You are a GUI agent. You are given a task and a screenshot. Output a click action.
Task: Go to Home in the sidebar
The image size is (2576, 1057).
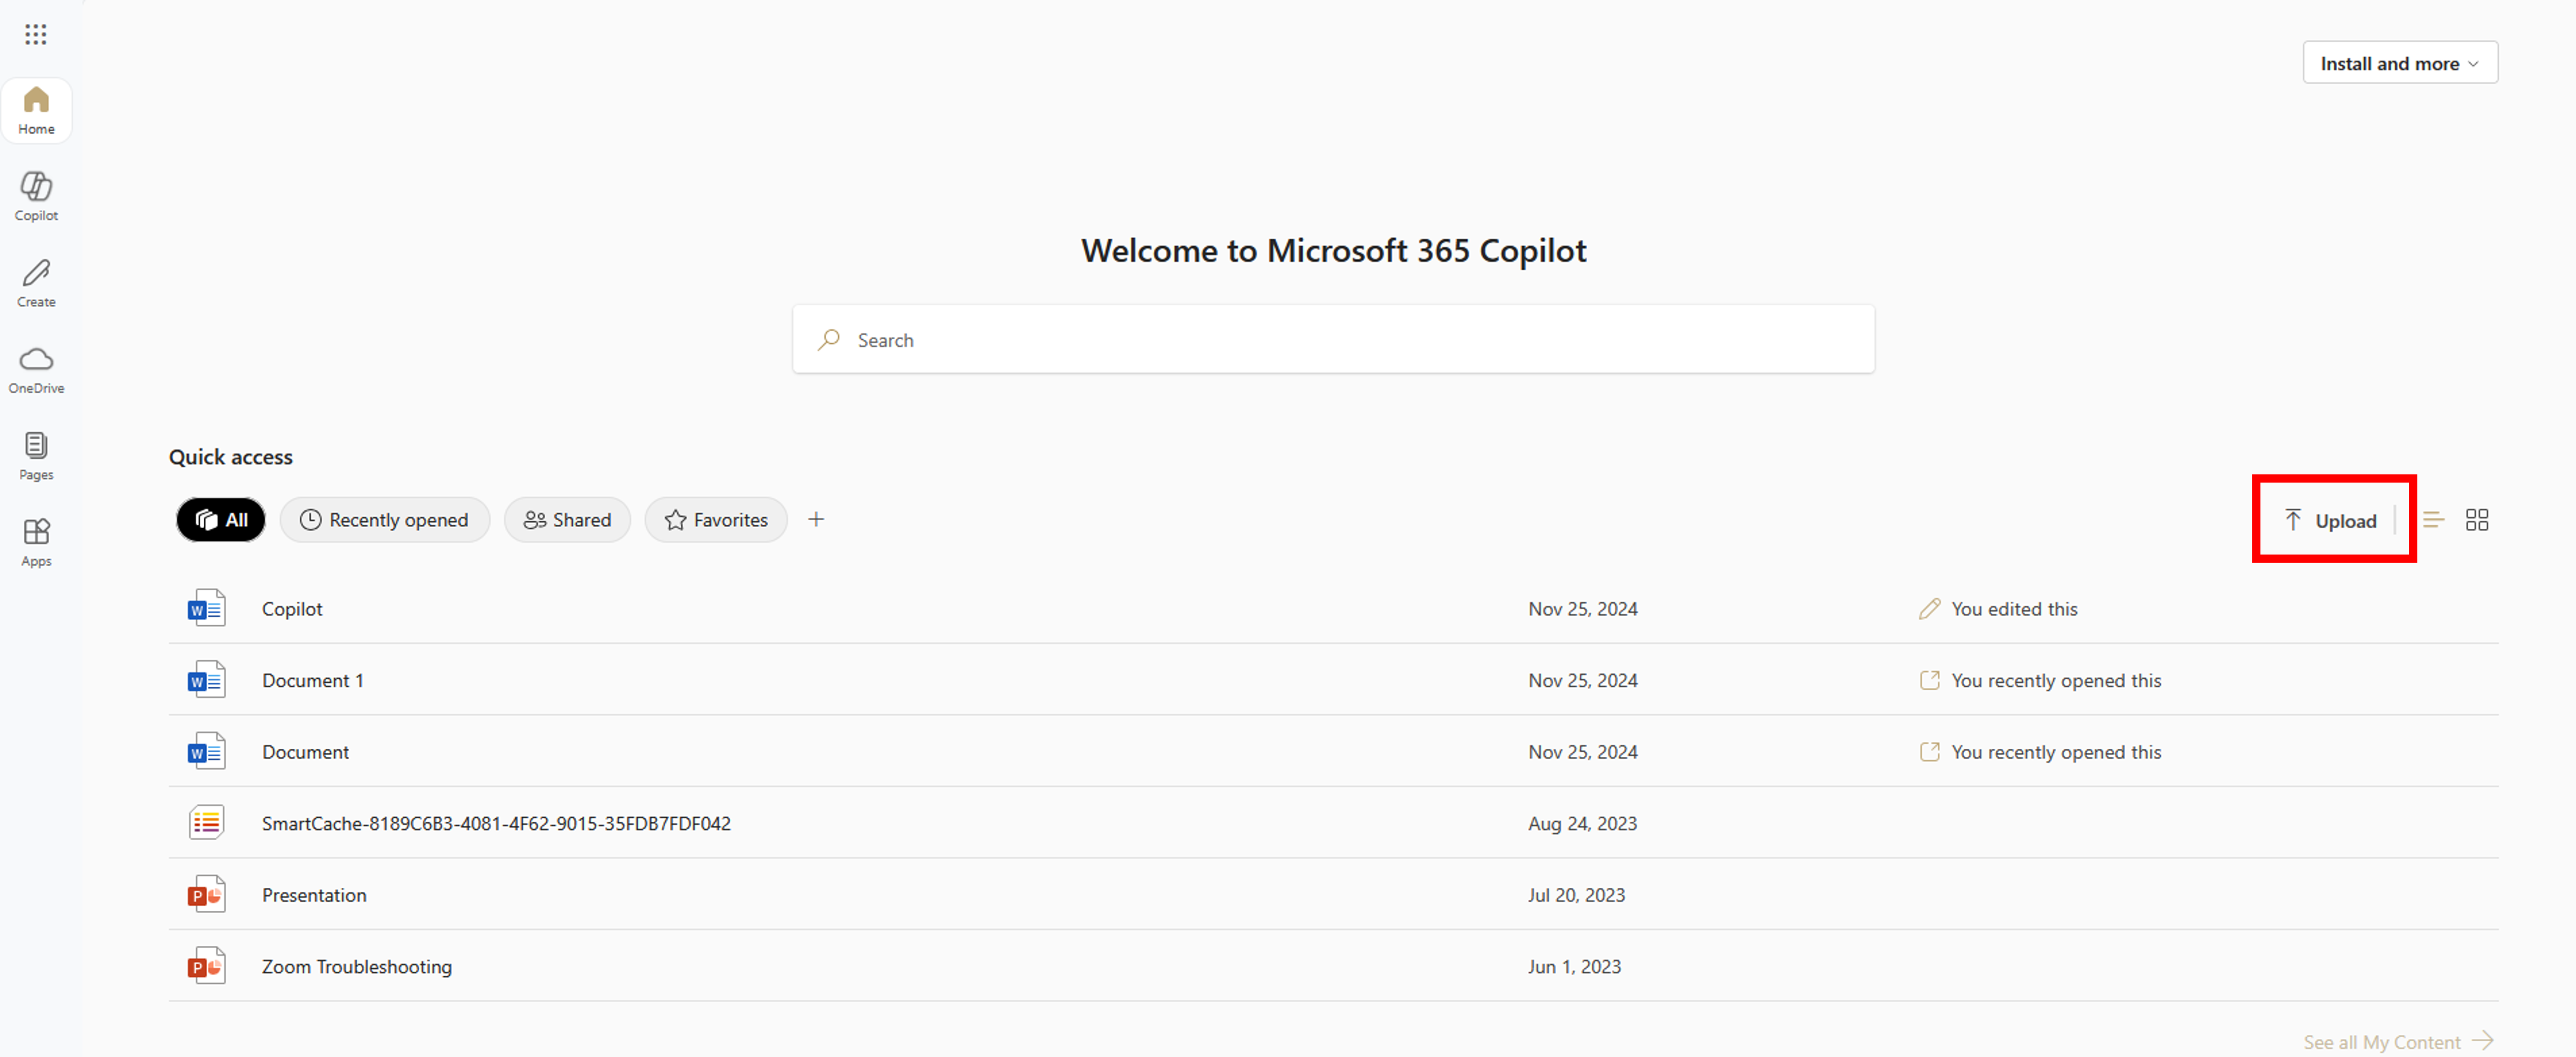[x=36, y=110]
